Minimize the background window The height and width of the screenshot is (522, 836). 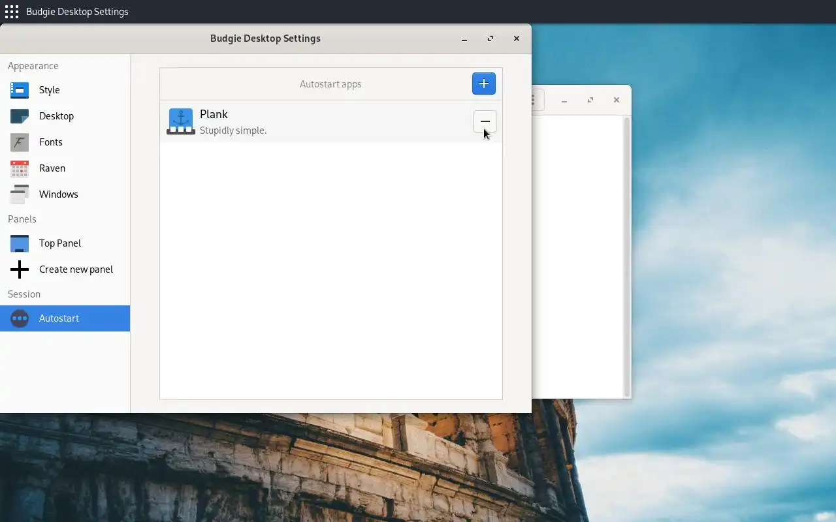pyautogui.click(x=564, y=100)
